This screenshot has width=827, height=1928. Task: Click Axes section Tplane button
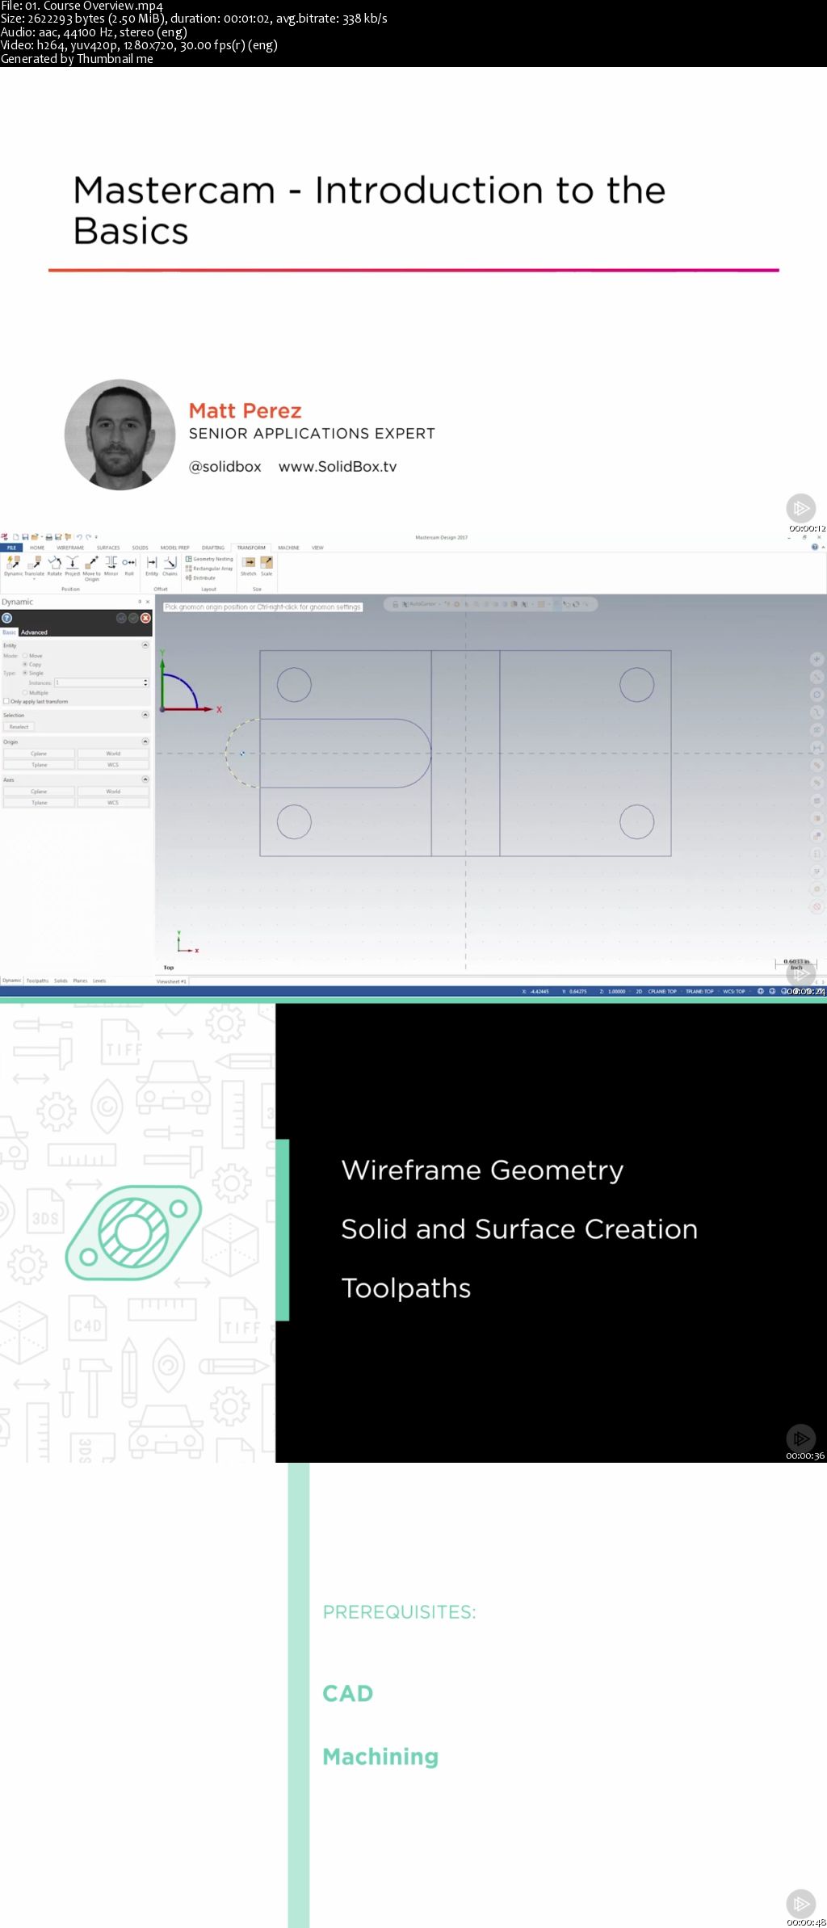pyautogui.click(x=39, y=803)
